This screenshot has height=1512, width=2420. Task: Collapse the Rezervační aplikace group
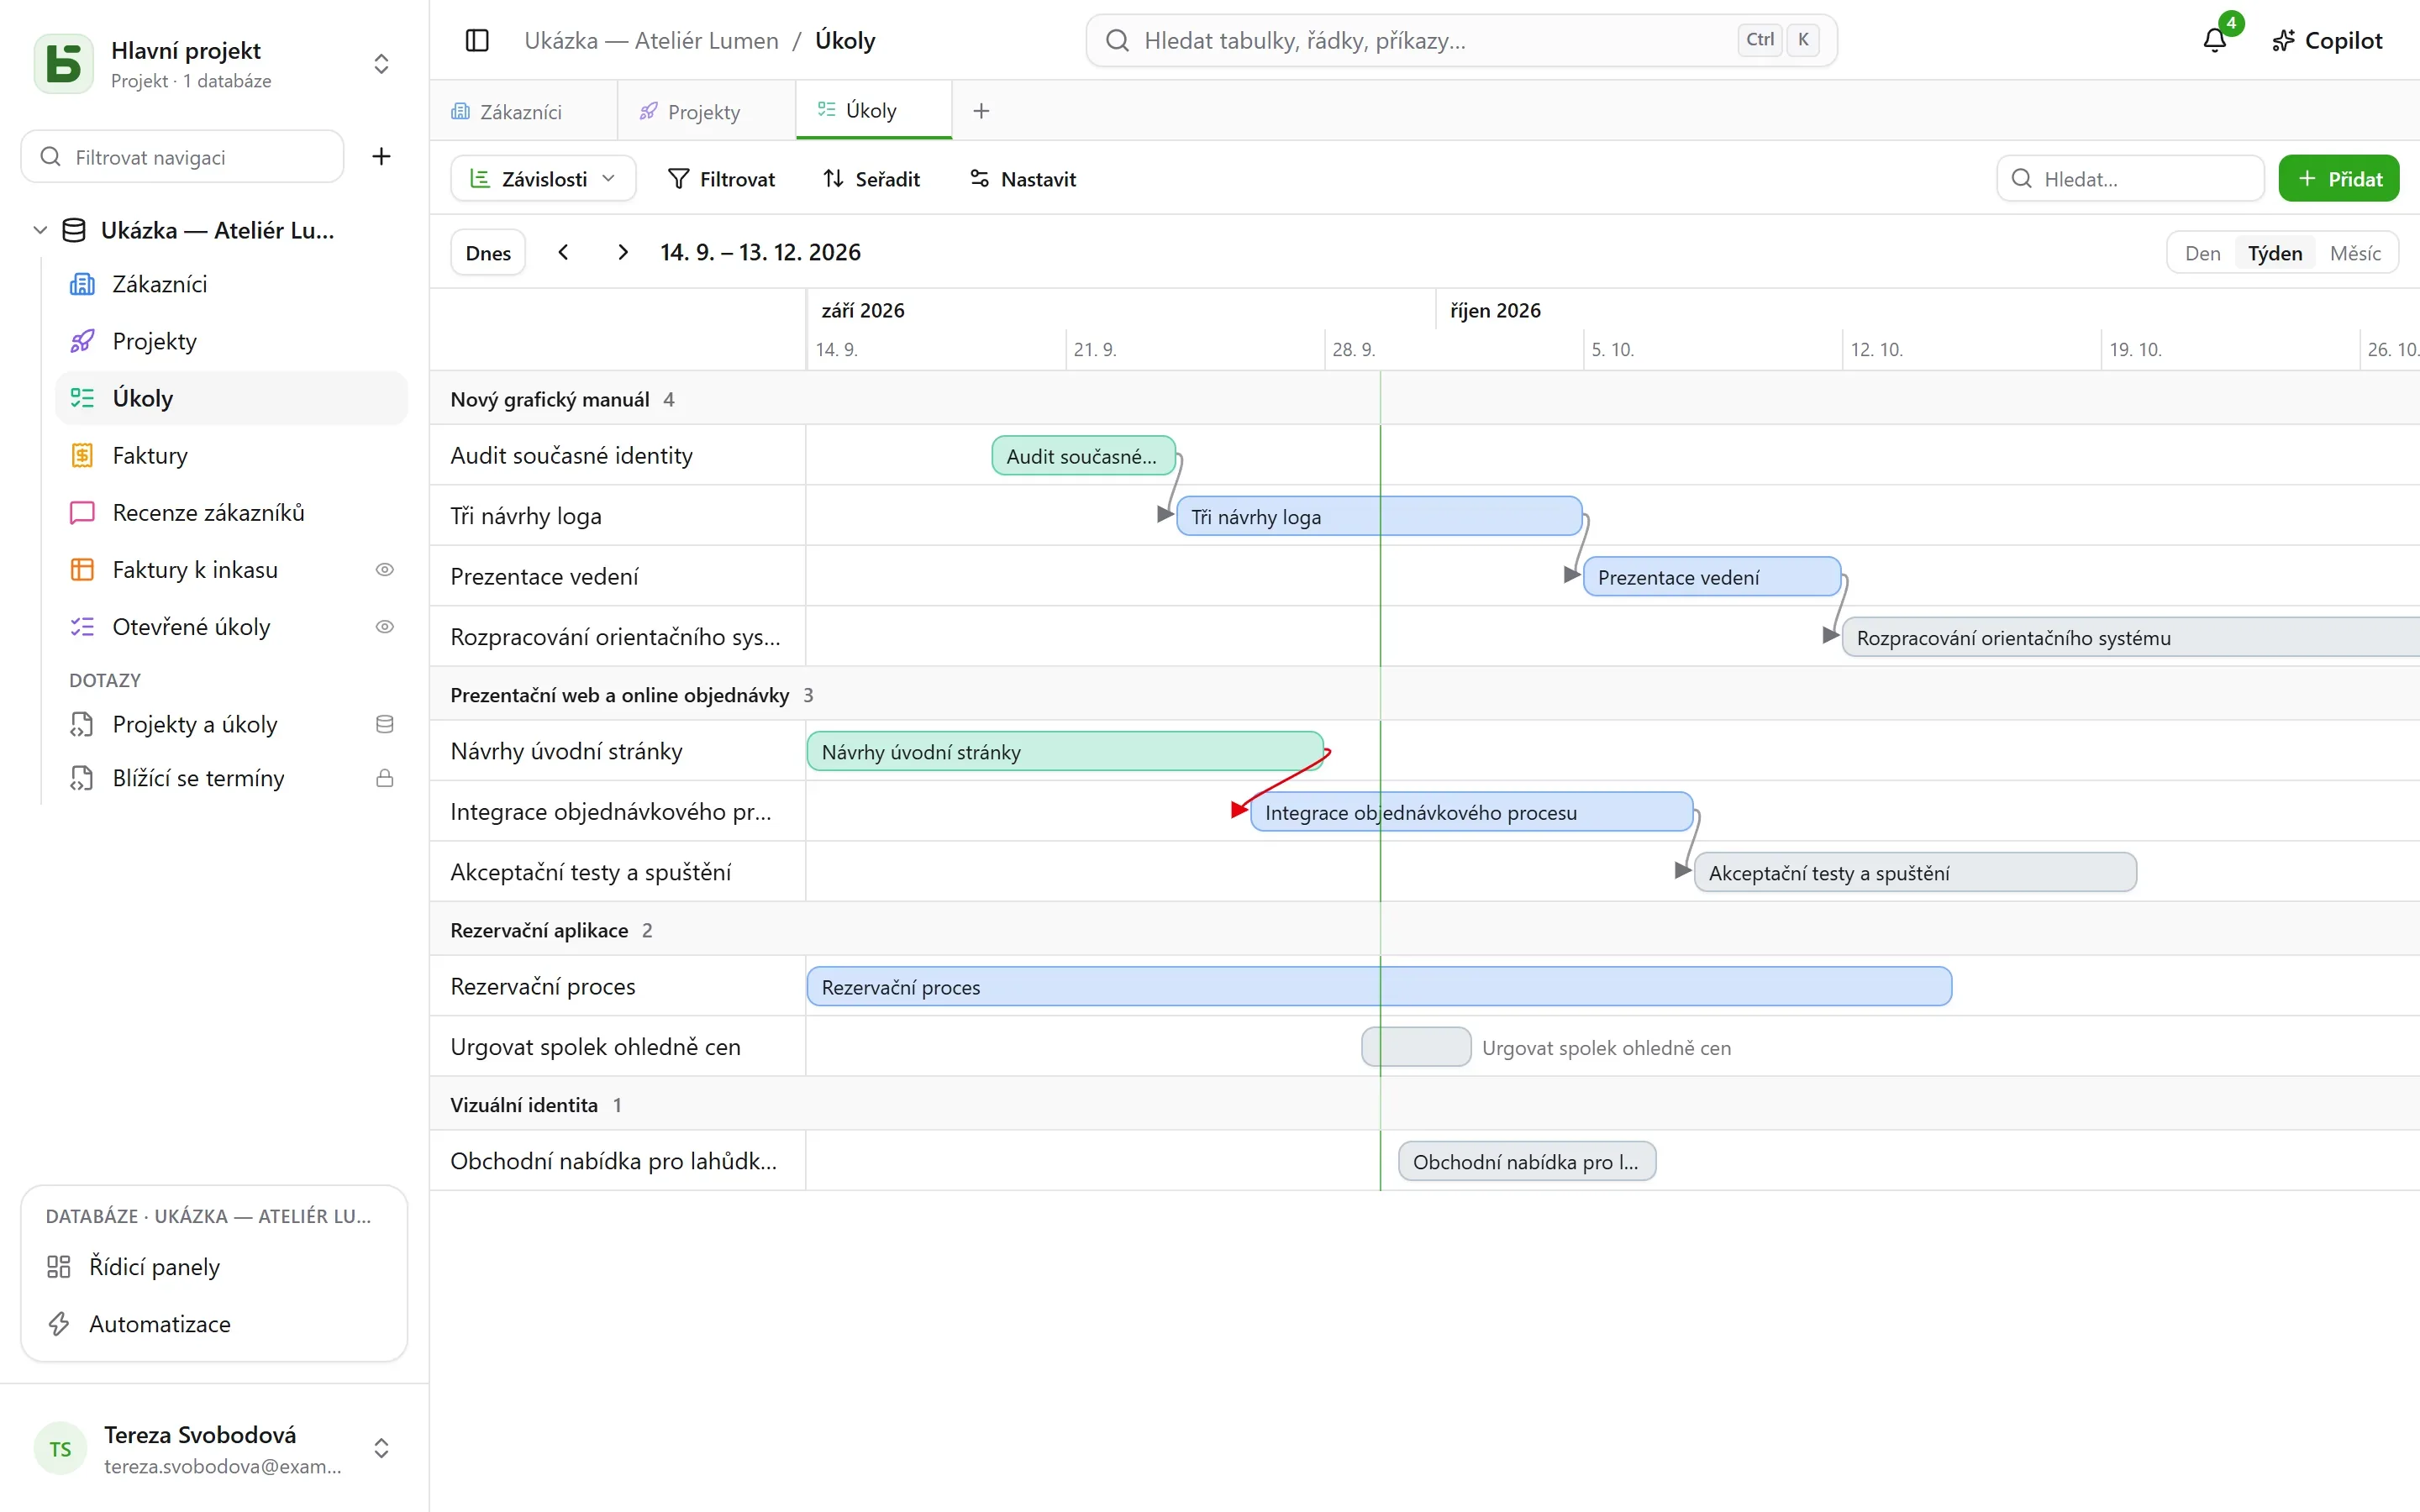point(539,931)
